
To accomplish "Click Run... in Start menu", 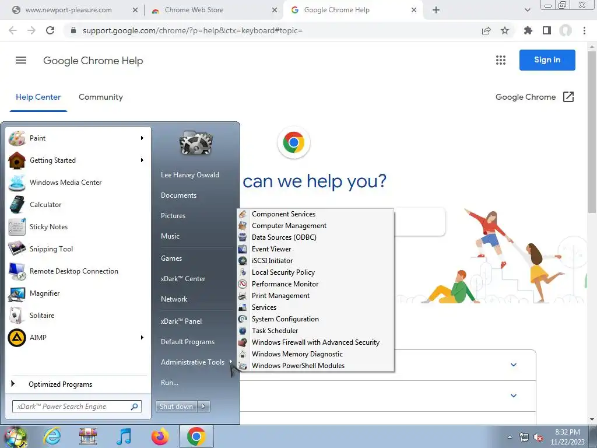I will (x=170, y=383).
